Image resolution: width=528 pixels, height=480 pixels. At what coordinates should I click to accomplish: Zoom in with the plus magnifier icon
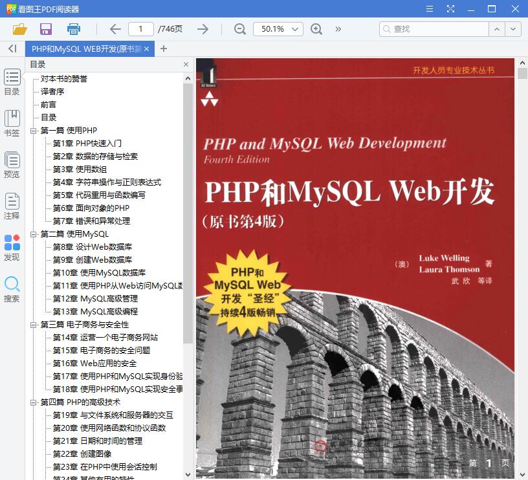pyautogui.click(x=316, y=29)
